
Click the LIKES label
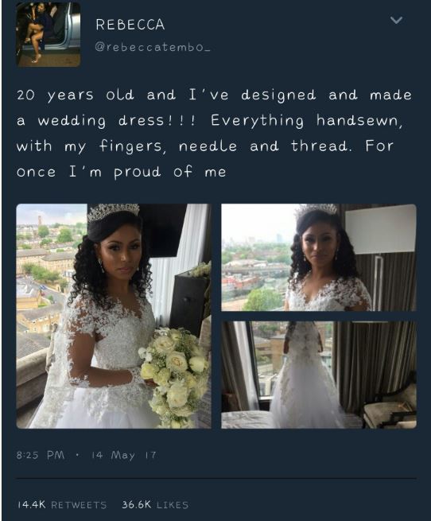(x=172, y=505)
